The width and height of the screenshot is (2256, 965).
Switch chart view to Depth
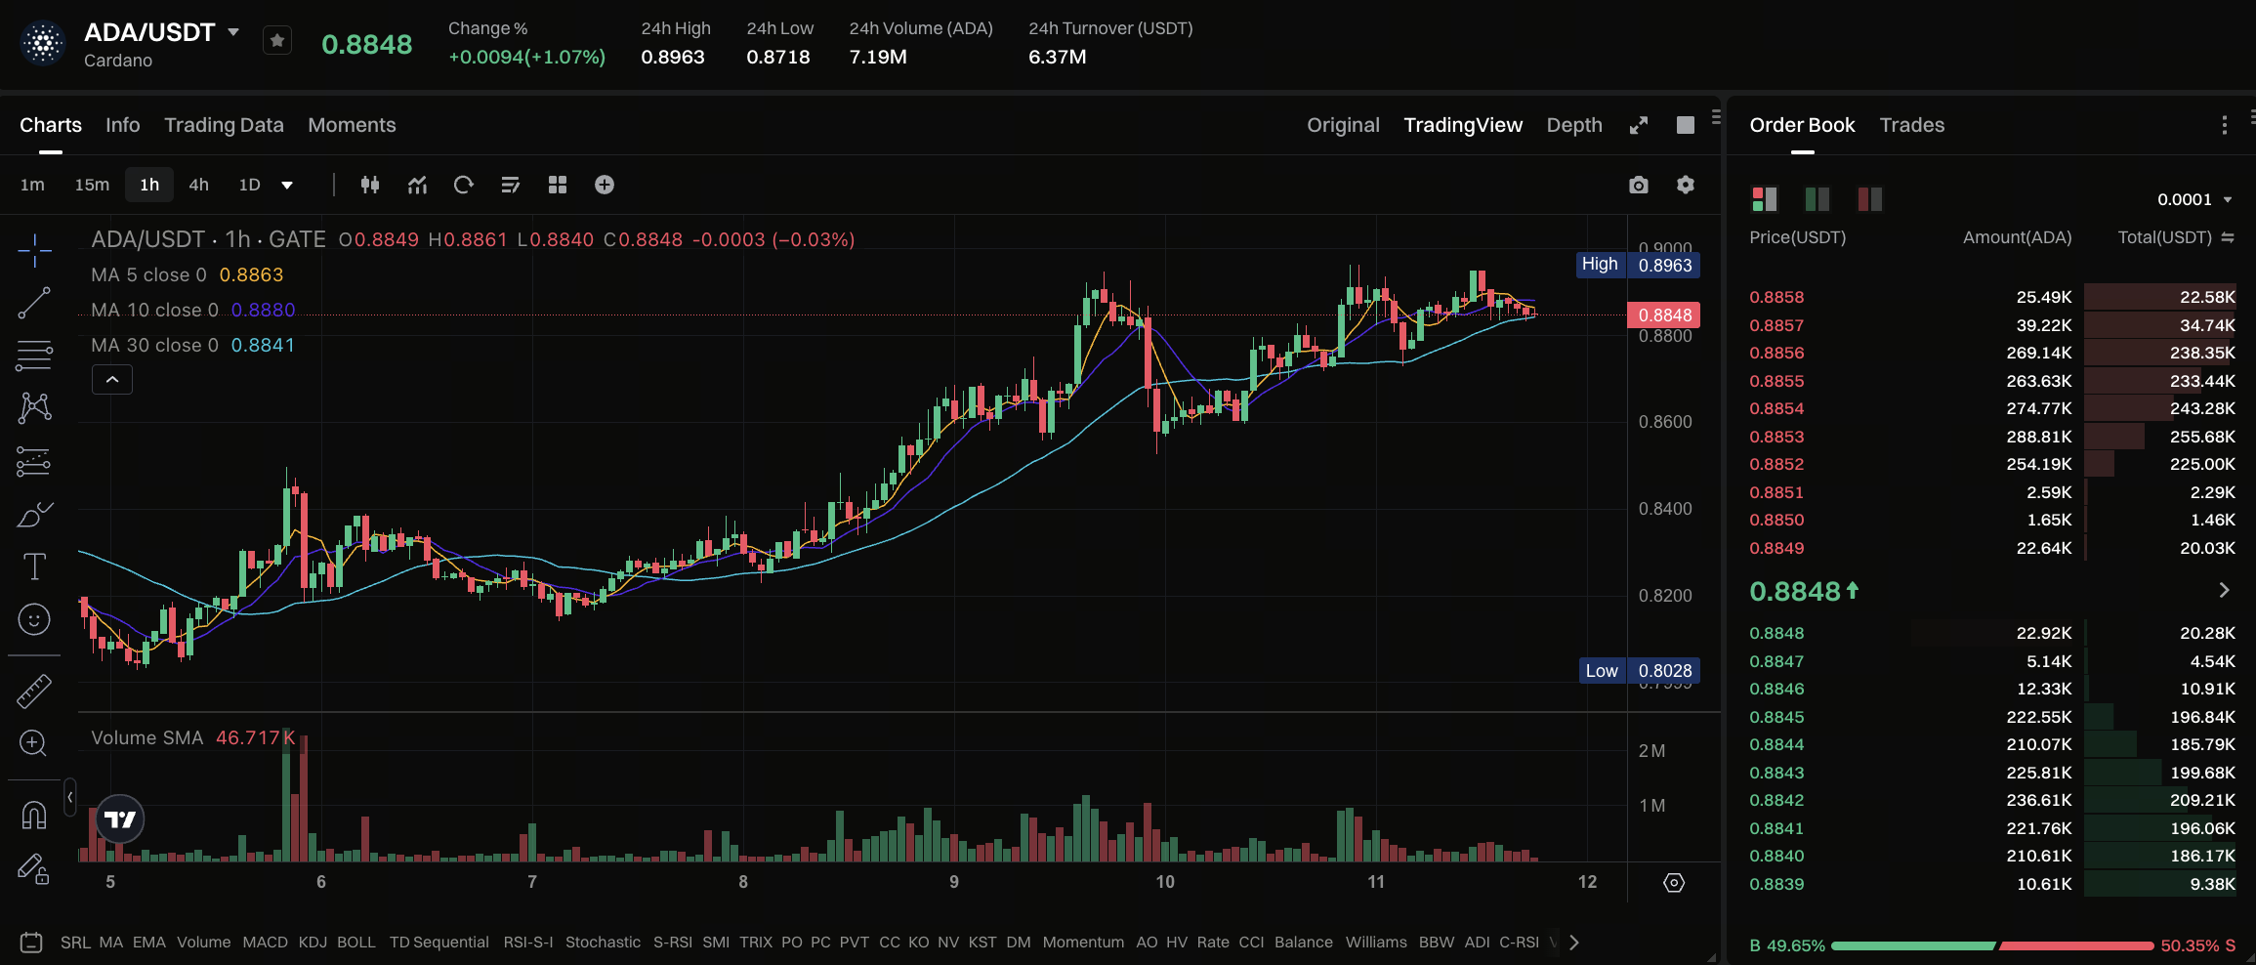coord(1574,125)
